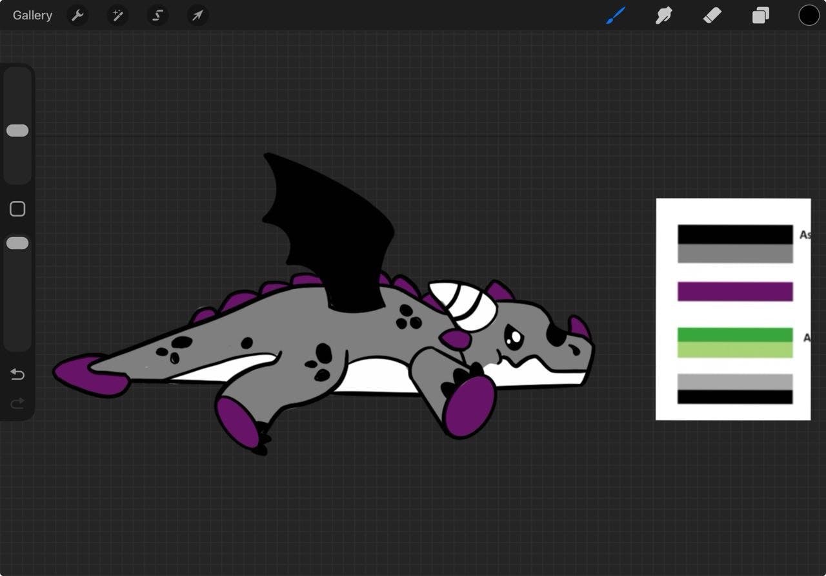Image resolution: width=826 pixels, height=576 pixels.
Task: Tap the square modify button in sidebar
Action: click(x=17, y=209)
